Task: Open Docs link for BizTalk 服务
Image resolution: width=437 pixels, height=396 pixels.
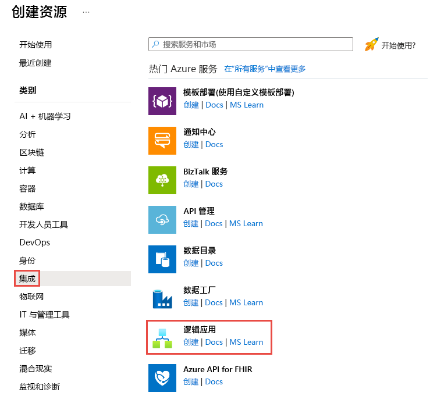Action: pyautogui.click(x=214, y=184)
